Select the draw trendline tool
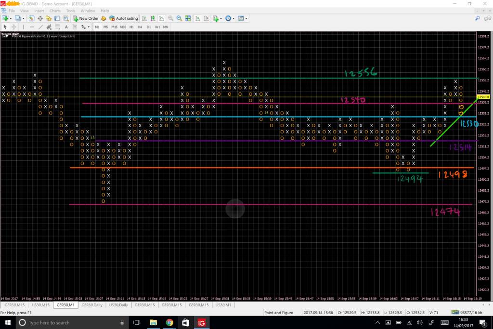Image resolution: width=493 pixels, height=329 pixels. click(x=40, y=27)
